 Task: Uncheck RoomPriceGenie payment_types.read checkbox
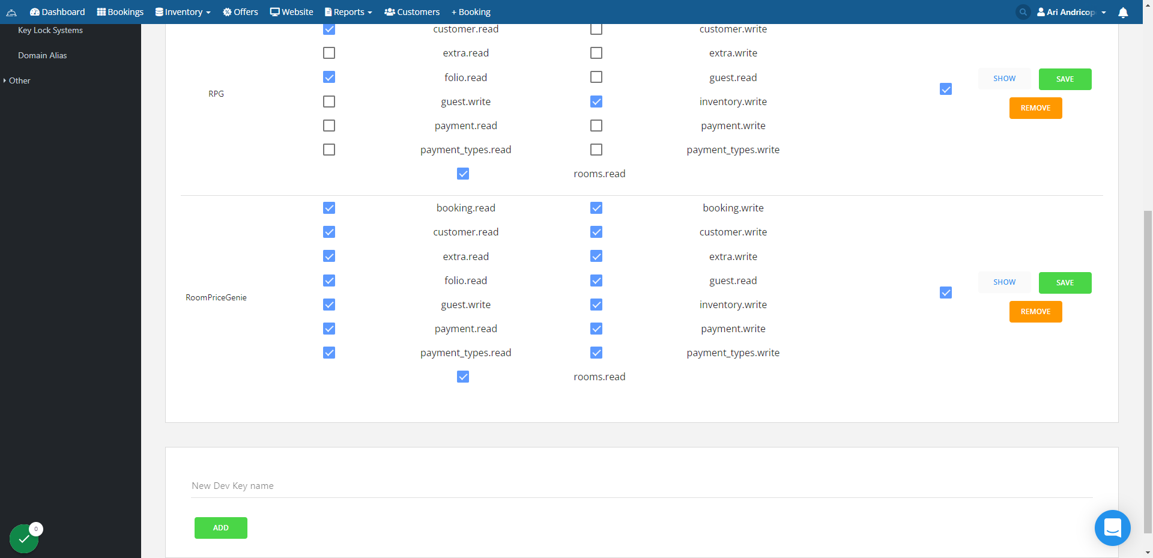pyautogui.click(x=329, y=353)
